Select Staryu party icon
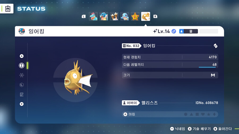The height and width of the screenshot is (134, 239). point(135,16)
